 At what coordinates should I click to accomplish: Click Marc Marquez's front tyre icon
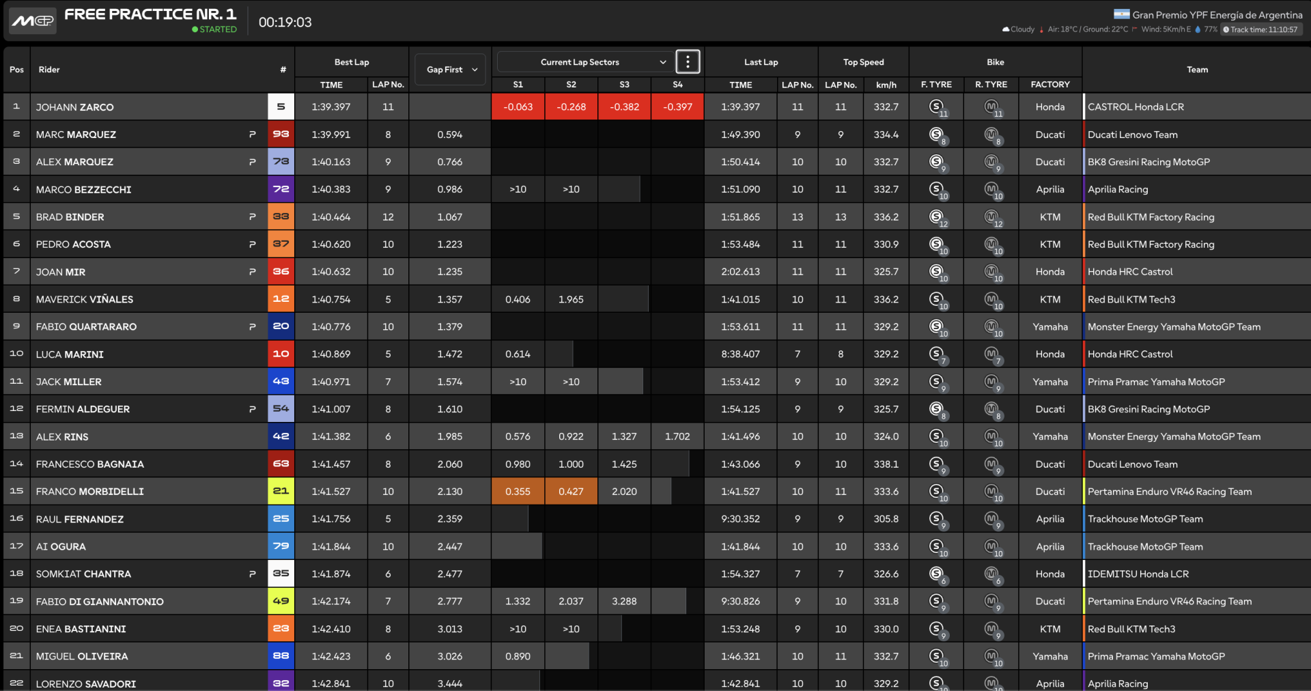pyautogui.click(x=937, y=135)
